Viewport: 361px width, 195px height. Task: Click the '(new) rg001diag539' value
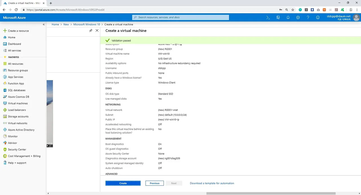point(169,158)
